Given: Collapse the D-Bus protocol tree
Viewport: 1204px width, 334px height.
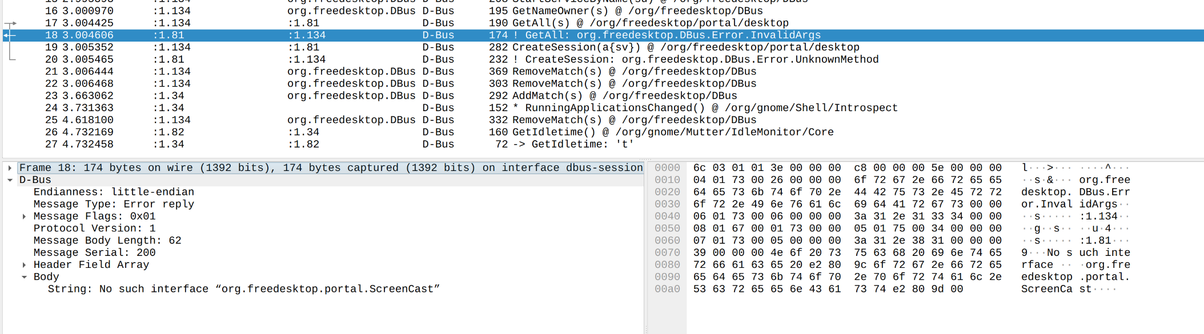Looking at the screenshot, I should (10, 180).
